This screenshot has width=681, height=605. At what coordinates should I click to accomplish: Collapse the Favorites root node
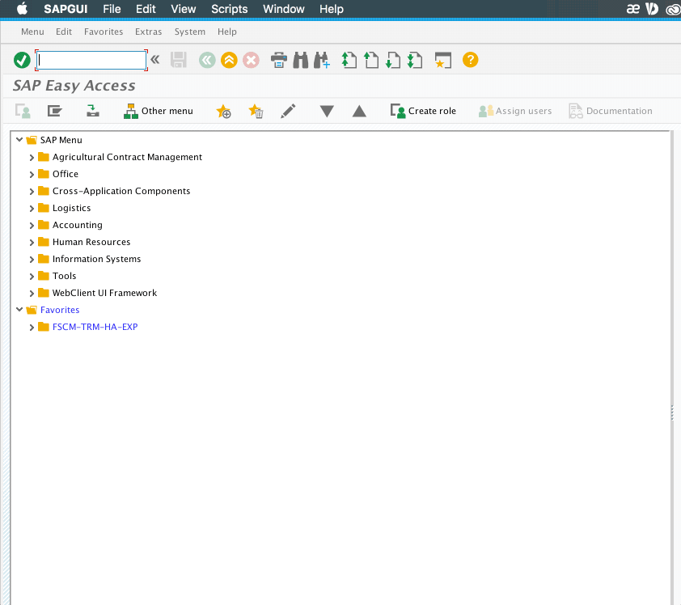(19, 310)
